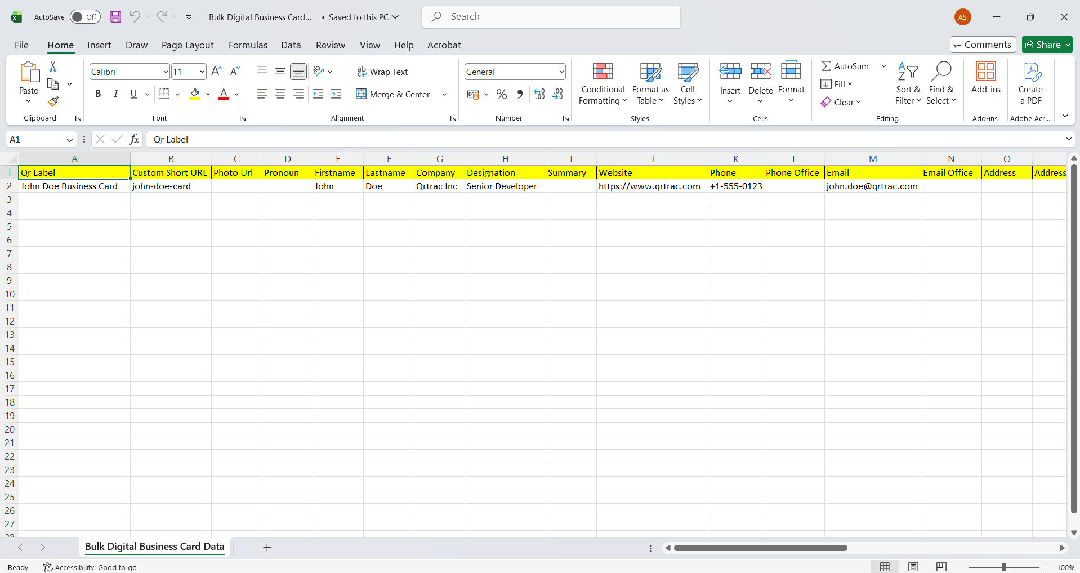
Task: Select the Format Painter icon
Action: (x=53, y=102)
